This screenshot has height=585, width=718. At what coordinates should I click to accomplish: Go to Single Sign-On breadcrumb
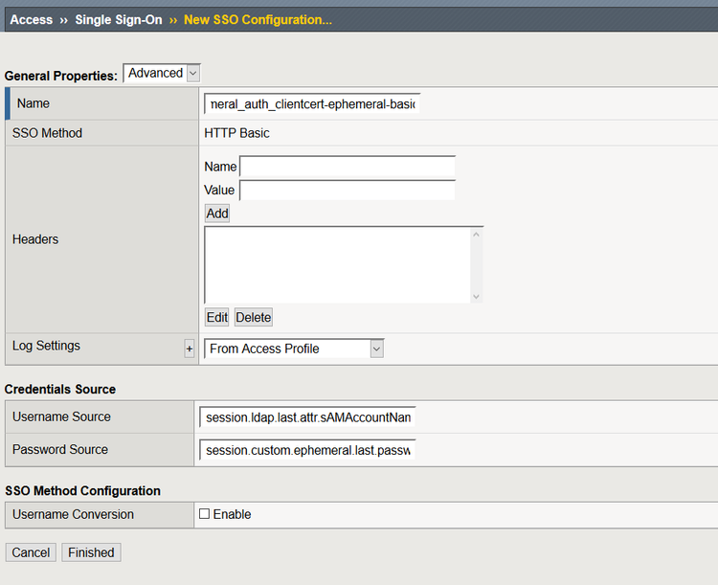click(x=119, y=19)
